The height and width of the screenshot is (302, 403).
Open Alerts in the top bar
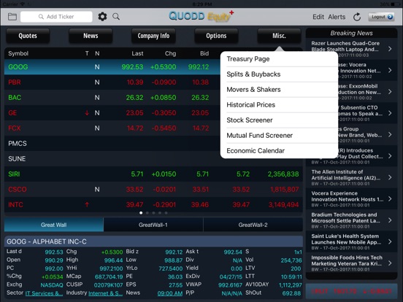(x=337, y=17)
